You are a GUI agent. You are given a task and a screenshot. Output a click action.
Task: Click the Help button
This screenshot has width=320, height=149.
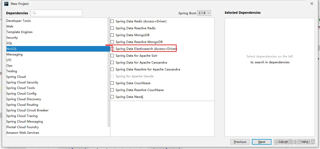pos(305,142)
